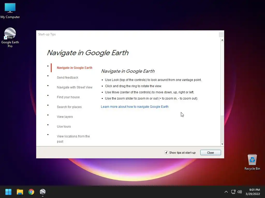Launch Google Earth Pro desktop shortcut
265x198 pixels.
[10, 37]
